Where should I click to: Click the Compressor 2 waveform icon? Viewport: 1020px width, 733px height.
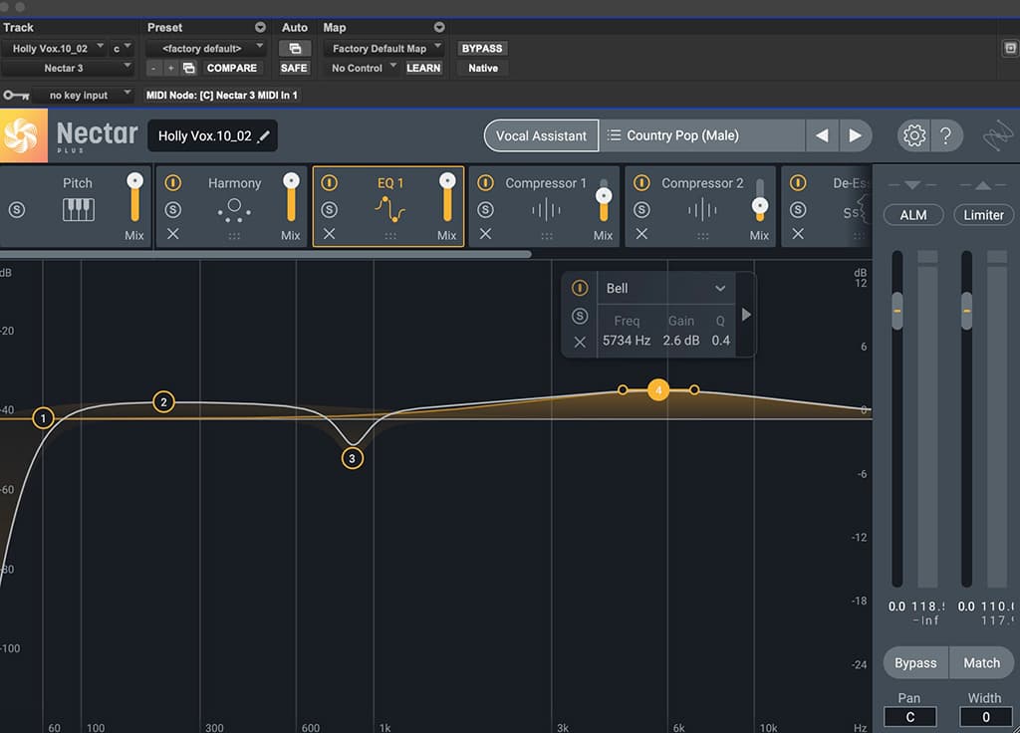[702, 210]
